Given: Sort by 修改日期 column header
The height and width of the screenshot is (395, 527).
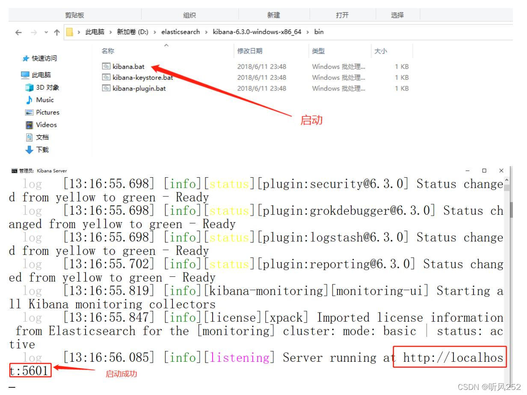Looking at the screenshot, I should tap(250, 51).
